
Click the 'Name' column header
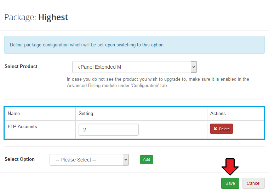[x=40, y=114]
